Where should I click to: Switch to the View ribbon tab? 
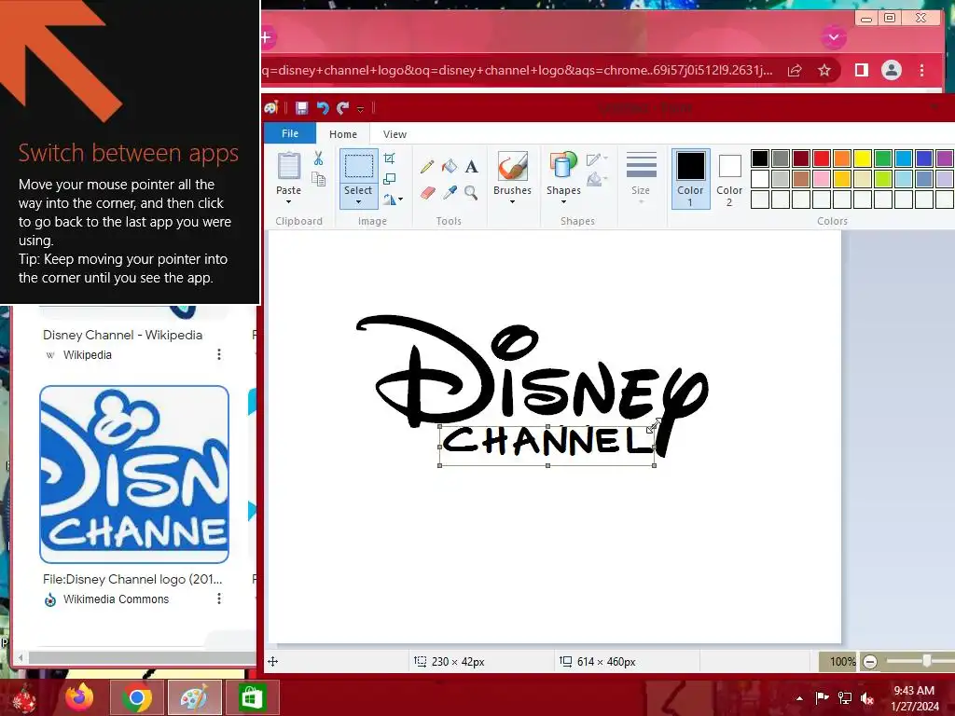coord(394,134)
